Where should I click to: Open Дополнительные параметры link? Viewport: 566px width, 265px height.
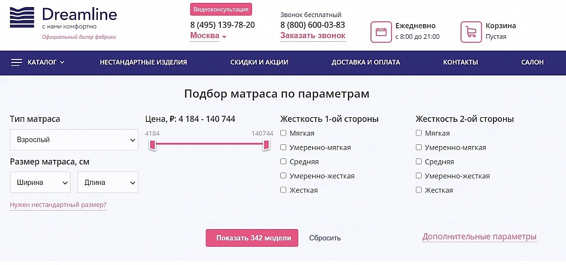coord(479,237)
